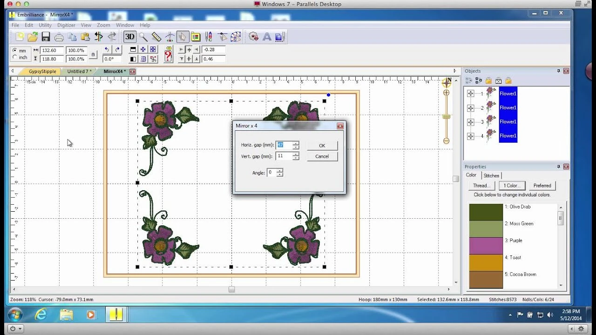The width and height of the screenshot is (596, 335).
Task: Save the design with the floppy disk icon
Action: coord(46,37)
